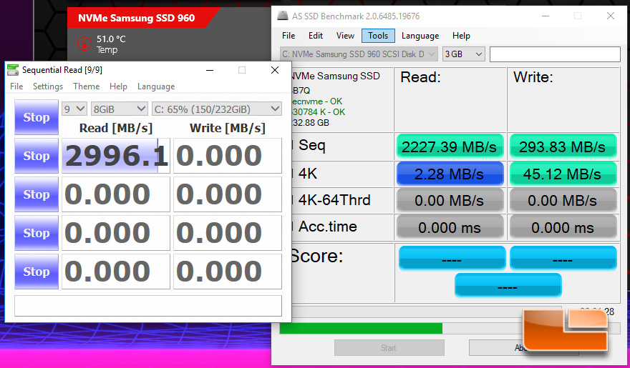Minimize the Sequential Read window
The image size is (630, 368).
tap(210, 70)
